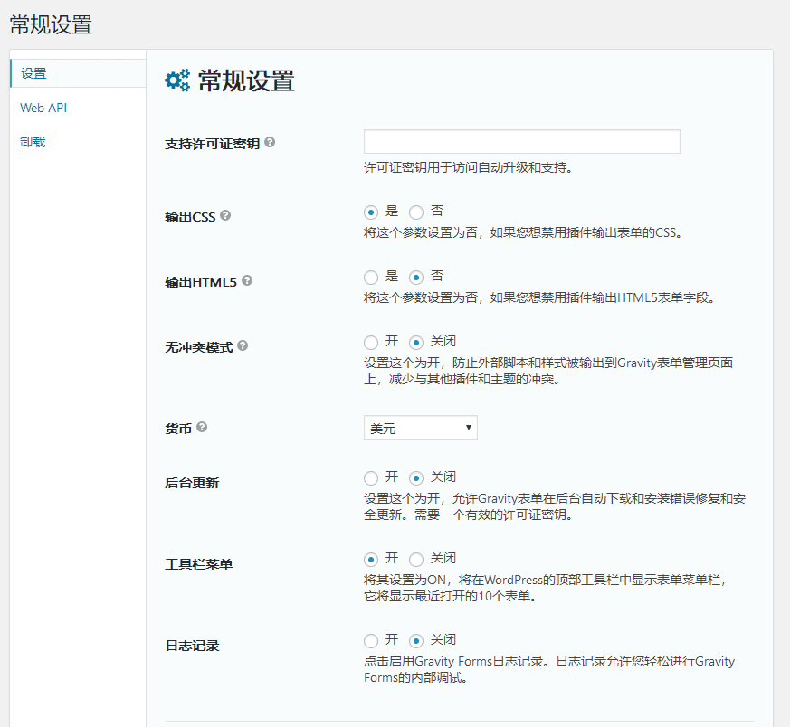Set 日志记录 to 关闭

tap(416, 641)
